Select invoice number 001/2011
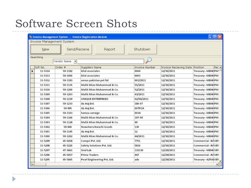The width and height of the screenshot is (251, 188). pyautogui.click(x=147, y=81)
